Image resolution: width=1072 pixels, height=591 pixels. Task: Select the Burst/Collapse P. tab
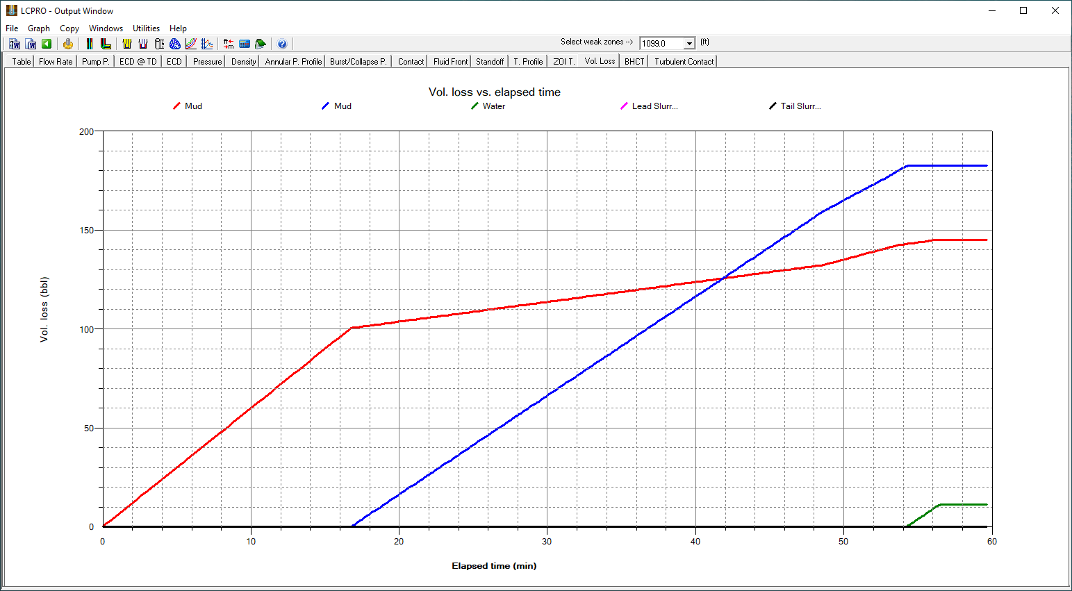click(x=358, y=62)
